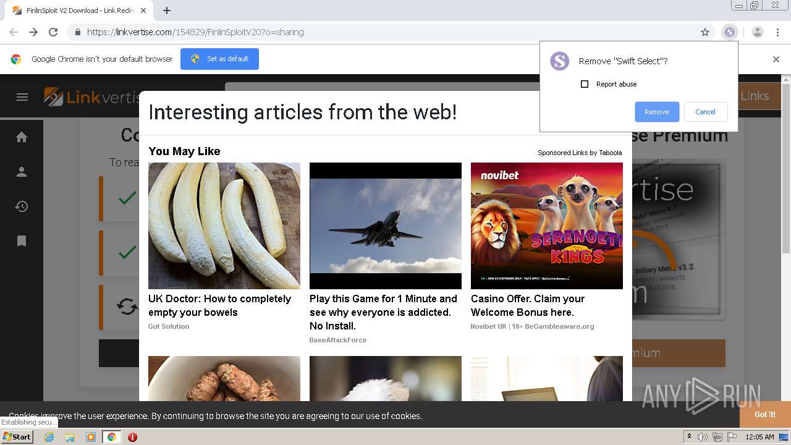Go back to the previous page
The width and height of the screenshot is (791, 445).
pyautogui.click(x=14, y=32)
